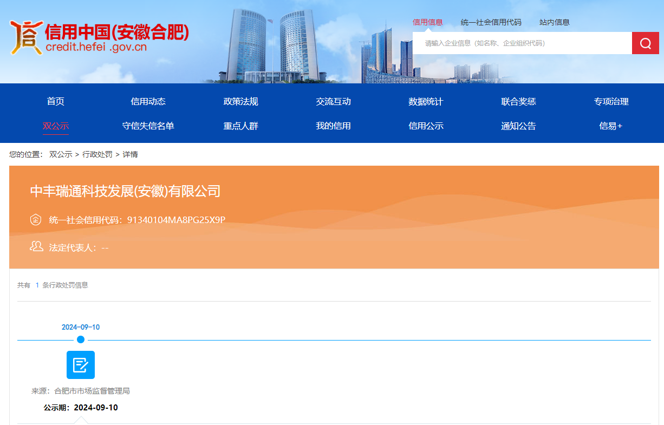The height and width of the screenshot is (425, 664).
Task: Open the 通知公告 menu item
Action: [x=519, y=126]
